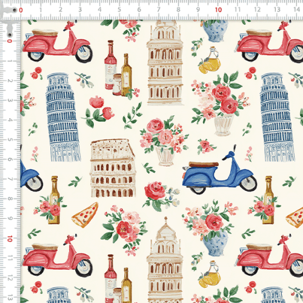Viewport: 303px width, 303px height.
Task: Select the 5 mark on the top ruler
Action: pyautogui.click(x=119, y=10)
